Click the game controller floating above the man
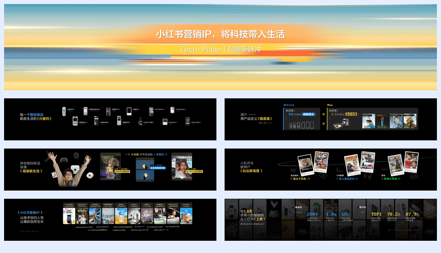Screen dimensions: 441x253 click(x=64, y=160)
